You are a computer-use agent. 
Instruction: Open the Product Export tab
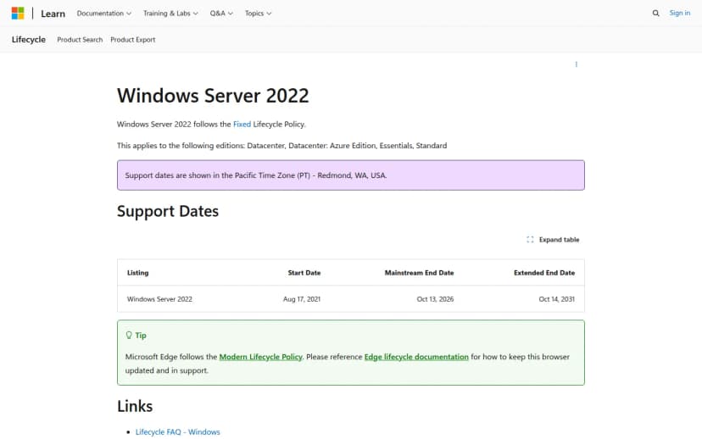(x=133, y=39)
